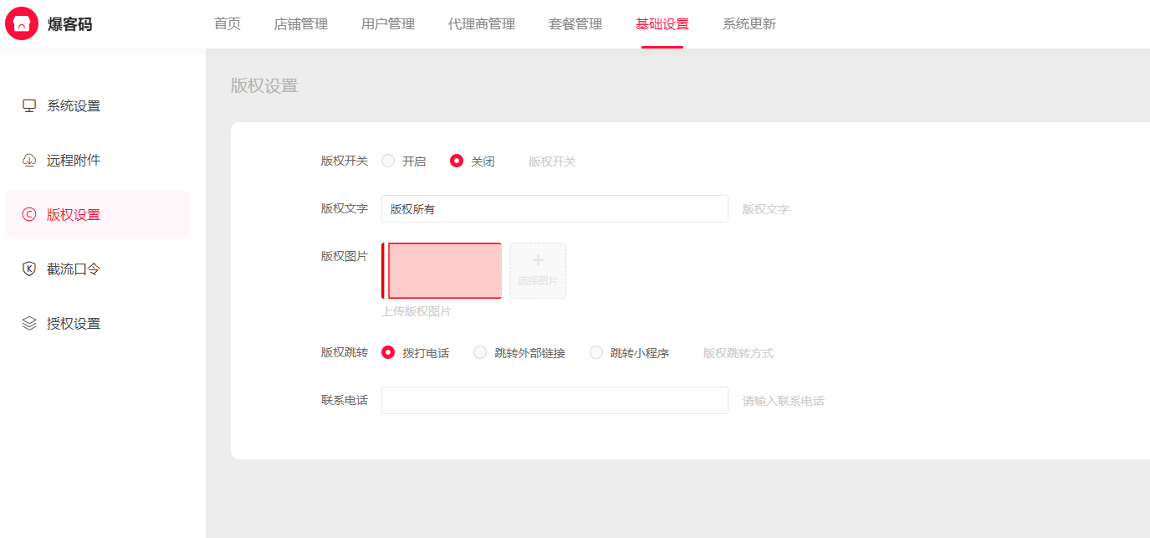Open the 首页 top navigation tab
This screenshot has width=1150, height=538.
tap(227, 24)
